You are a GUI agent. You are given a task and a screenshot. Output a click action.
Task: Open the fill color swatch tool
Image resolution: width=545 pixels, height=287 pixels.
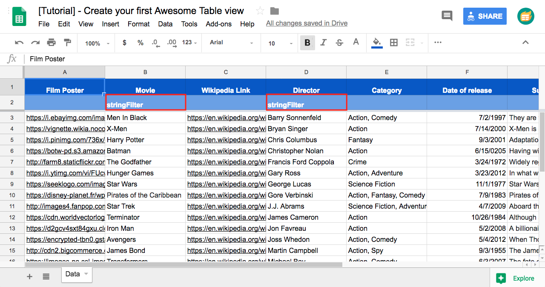coord(377,43)
